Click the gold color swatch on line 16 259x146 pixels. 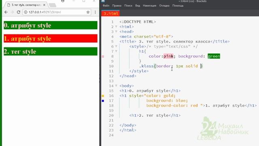[x=103, y=96]
